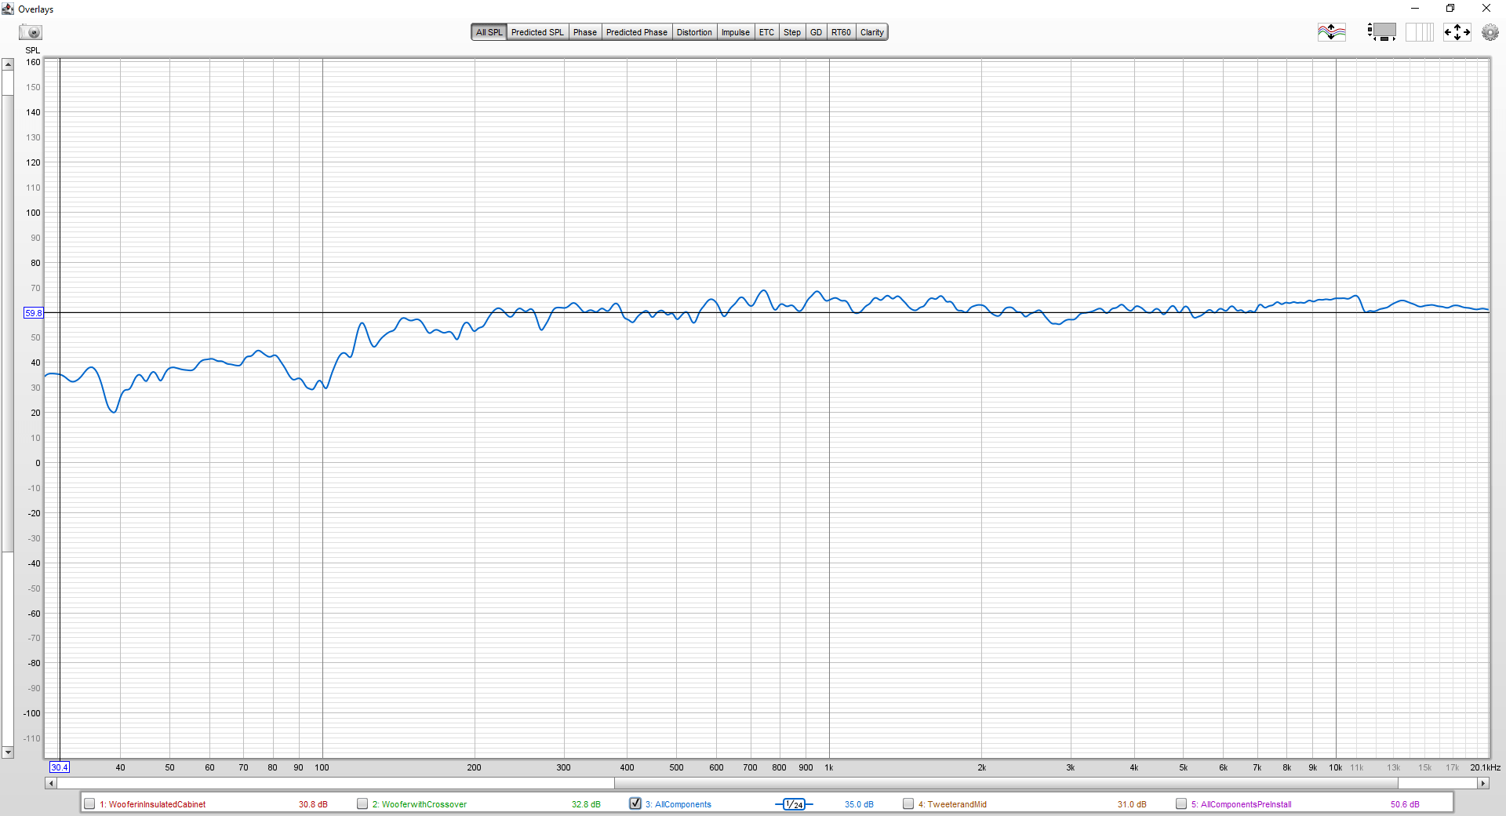This screenshot has height=816, width=1506.
Task: Click the 1/24 smoothing trace sample
Action: click(794, 804)
